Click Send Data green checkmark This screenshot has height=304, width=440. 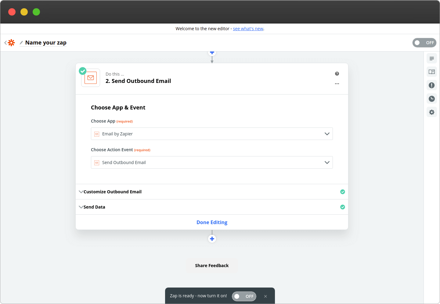point(343,207)
